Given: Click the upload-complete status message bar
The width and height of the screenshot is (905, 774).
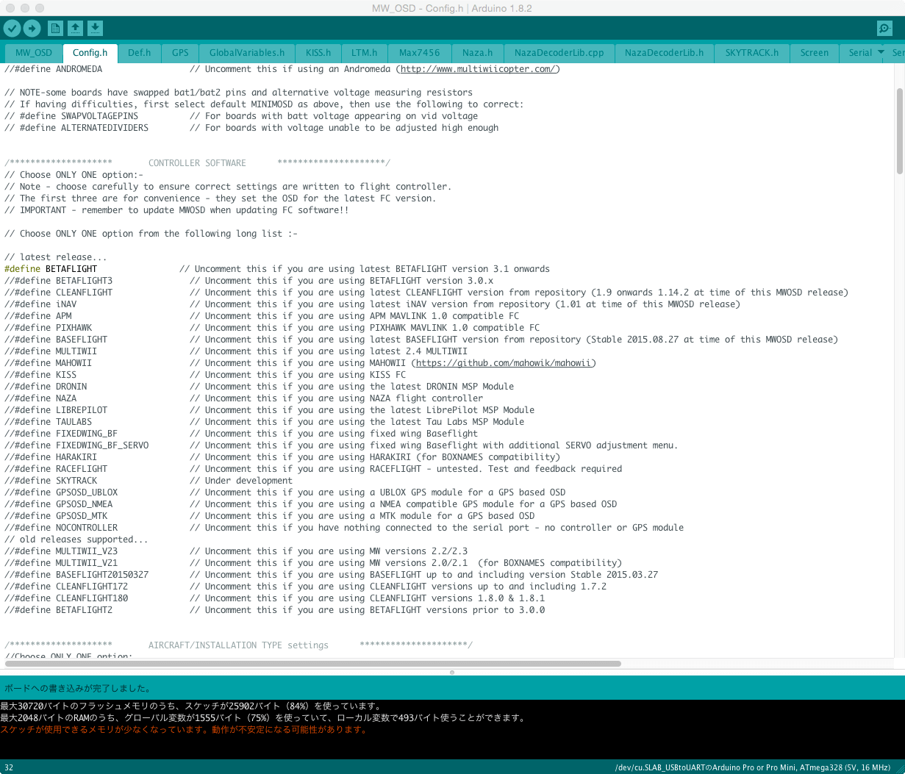Looking at the screenshot, I should coord(452,689).
